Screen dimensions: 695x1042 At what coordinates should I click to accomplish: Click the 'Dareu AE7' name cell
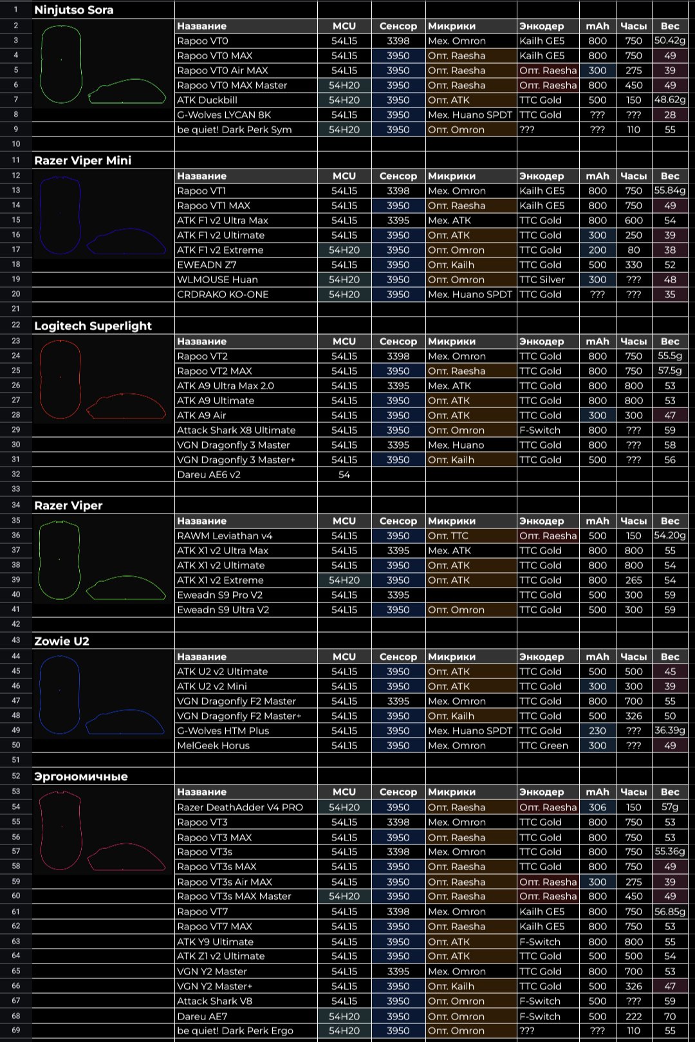tap(246, 1016)
